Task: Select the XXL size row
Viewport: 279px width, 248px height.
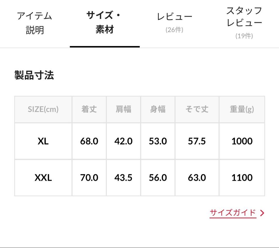Action: [43, 178]
